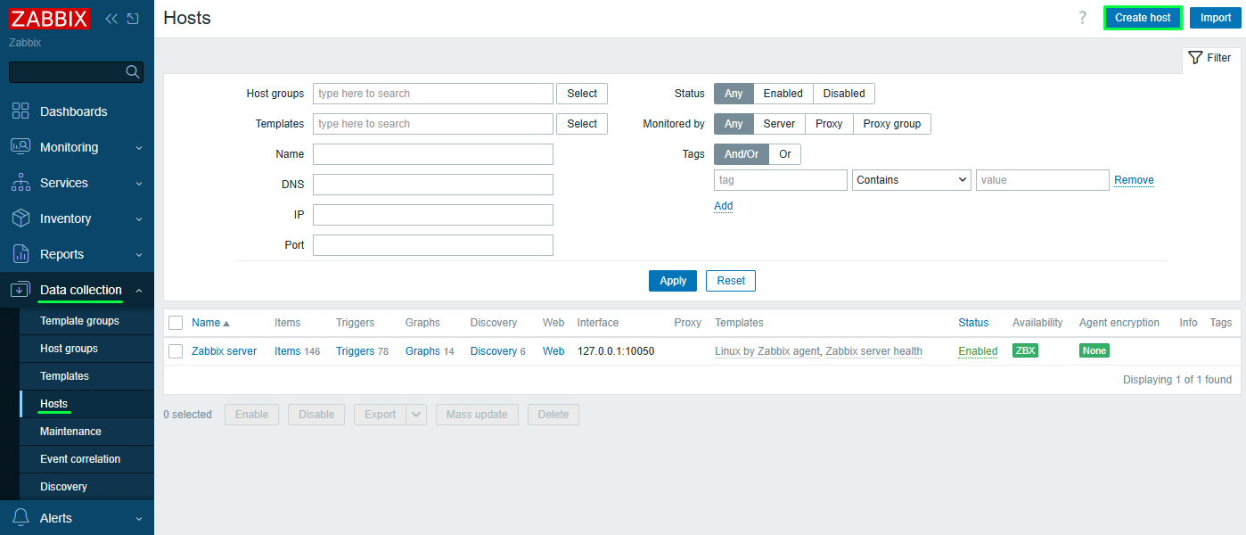Expand the Reports menu chevron
This screenshot has height=535, width=1246.
point(139,254)
